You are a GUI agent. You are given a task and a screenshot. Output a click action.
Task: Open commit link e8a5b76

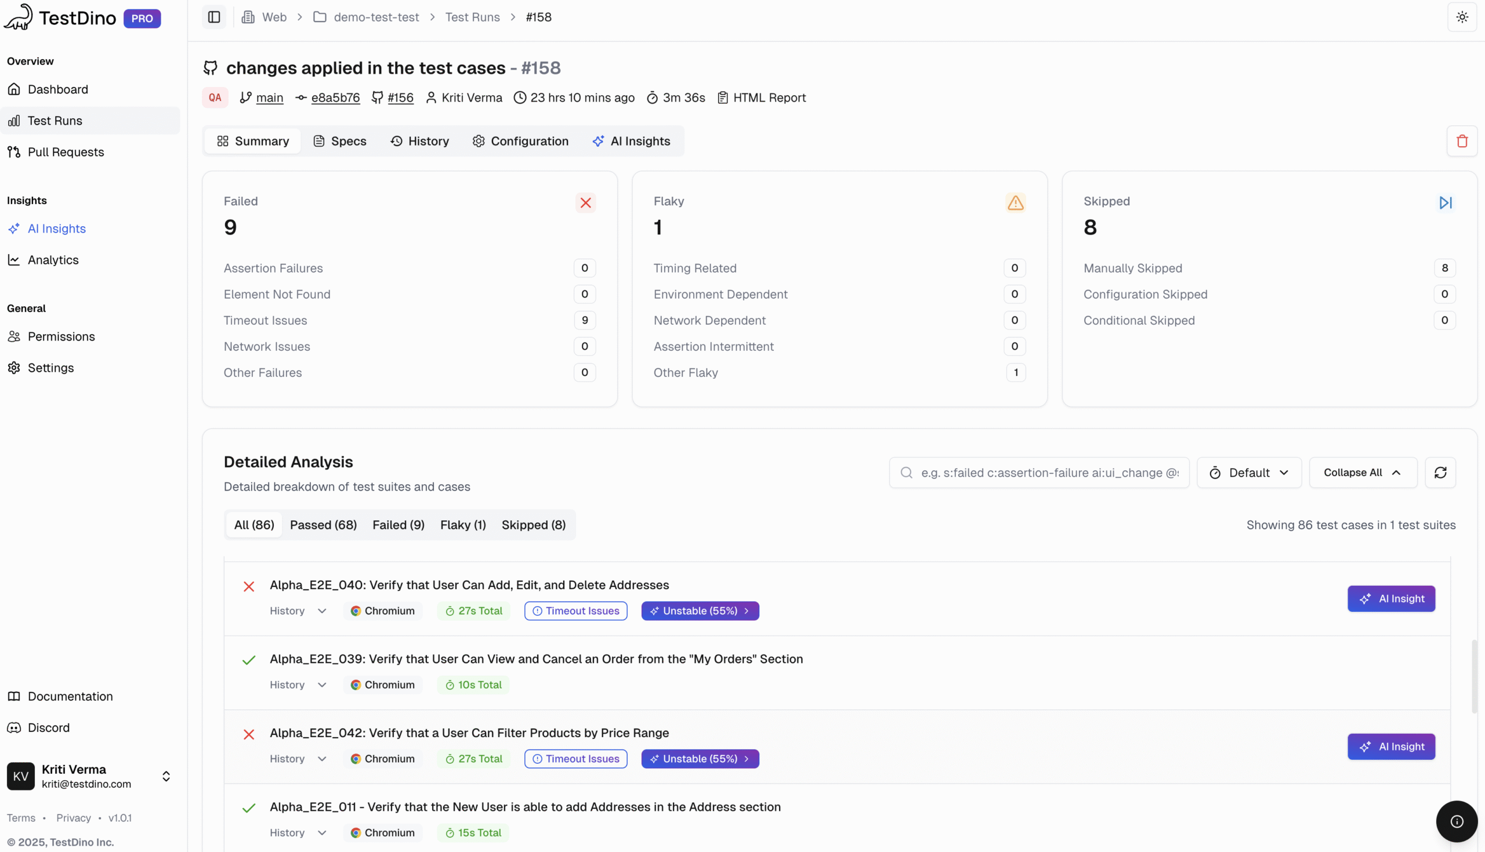[335, 97]
